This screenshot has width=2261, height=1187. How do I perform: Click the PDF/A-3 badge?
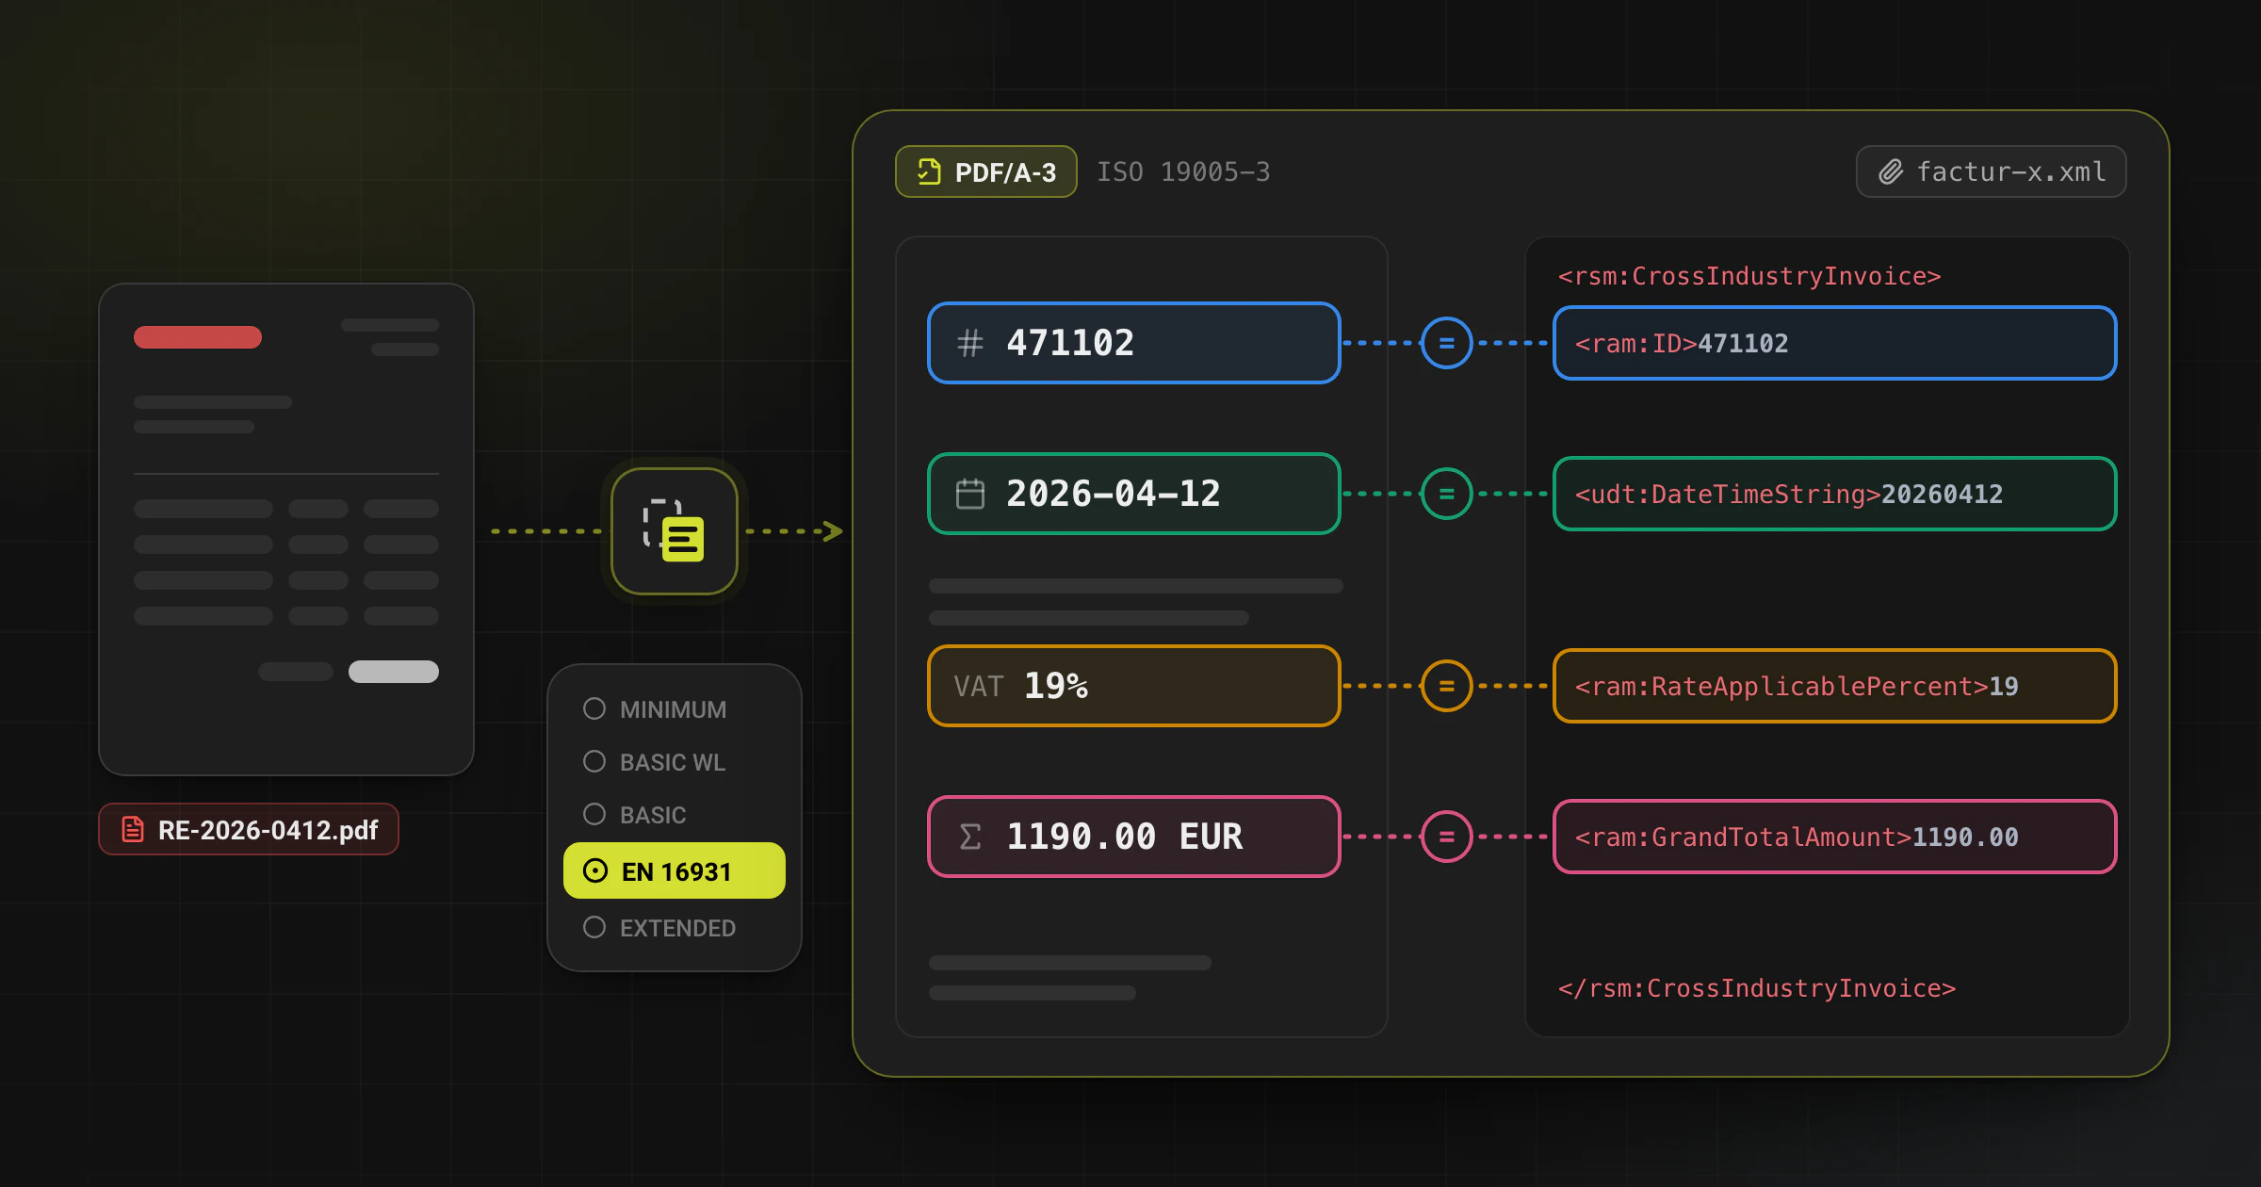point(986,171)
